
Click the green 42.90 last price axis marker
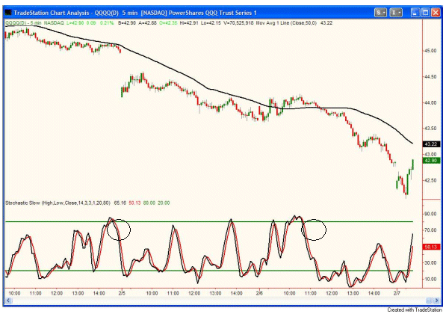click(x=432, y=161)
